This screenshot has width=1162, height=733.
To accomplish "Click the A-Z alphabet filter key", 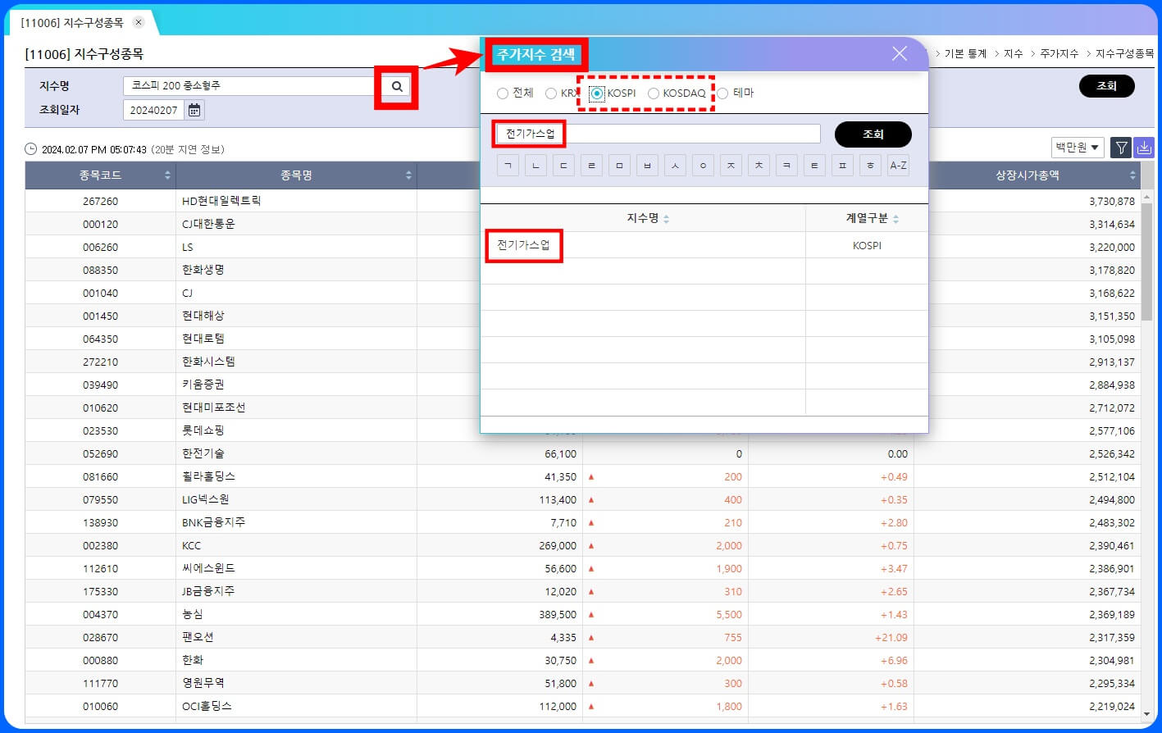I will (898, 165).
